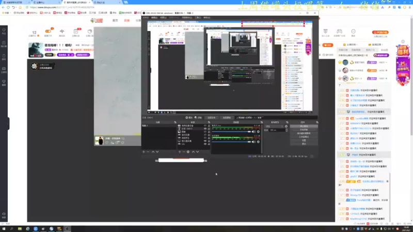413x232 pixels.
Task: Open OBS 工具 menu
Action: tap(198, 18)
